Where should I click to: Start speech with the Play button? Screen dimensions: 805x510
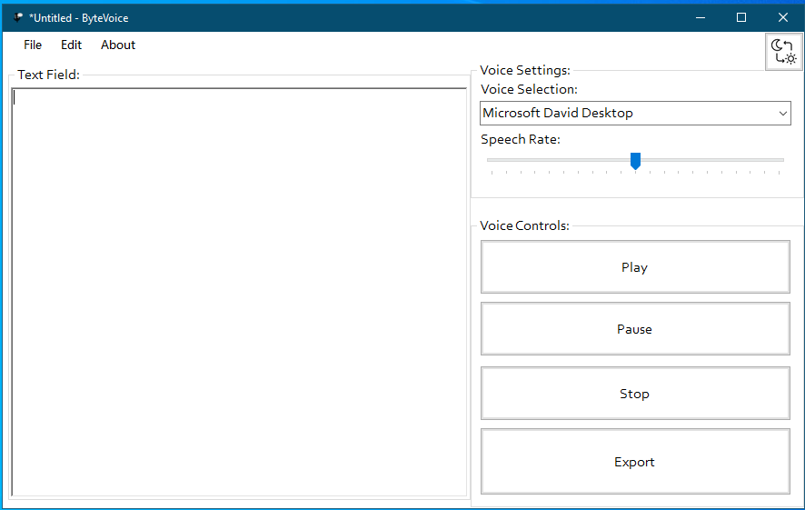point(635,267)
